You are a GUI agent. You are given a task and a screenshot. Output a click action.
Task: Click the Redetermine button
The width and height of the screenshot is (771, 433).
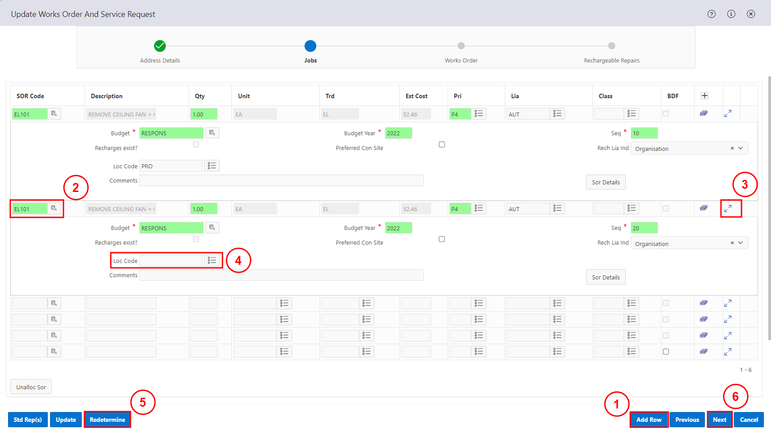coord(107,420)
